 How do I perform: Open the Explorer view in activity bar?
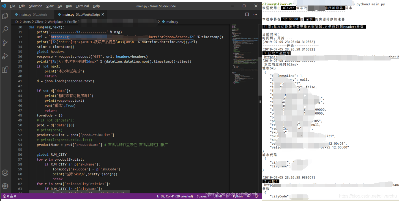tap(5, 16)
